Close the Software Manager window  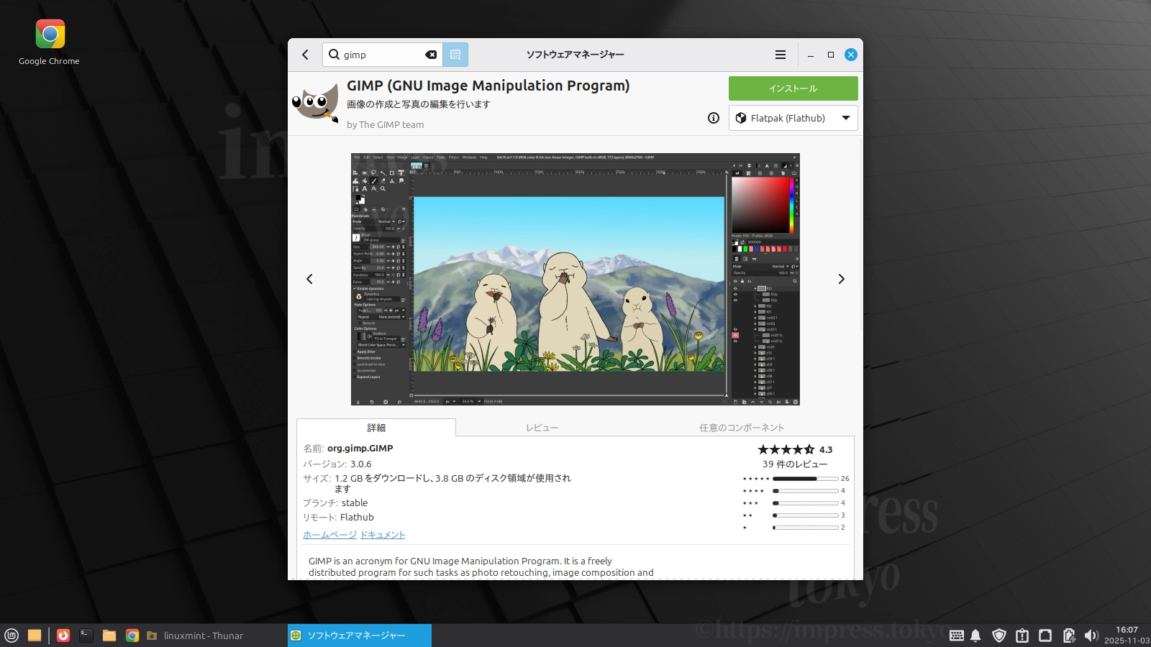tap(851, 55)
